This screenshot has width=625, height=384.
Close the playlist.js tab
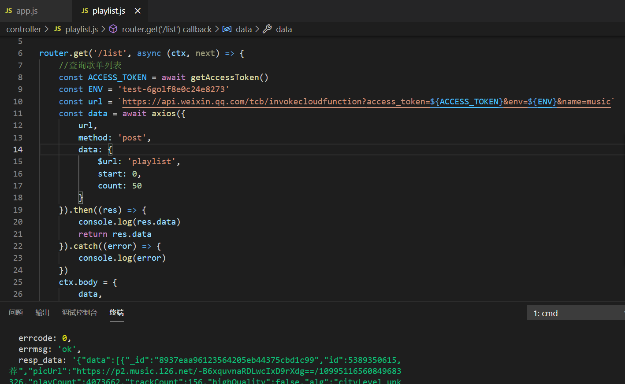138,11
